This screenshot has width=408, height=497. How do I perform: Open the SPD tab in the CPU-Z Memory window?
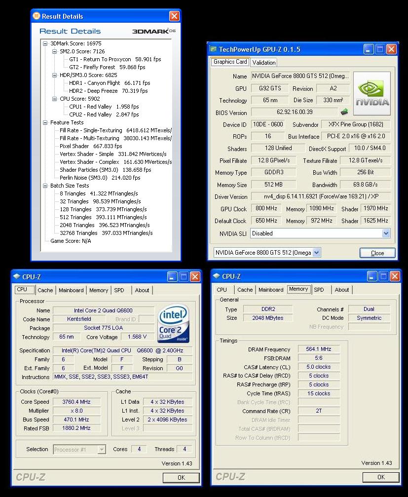point(319,290)
